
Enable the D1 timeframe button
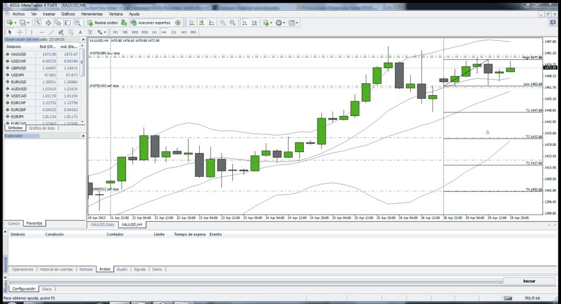174,32
